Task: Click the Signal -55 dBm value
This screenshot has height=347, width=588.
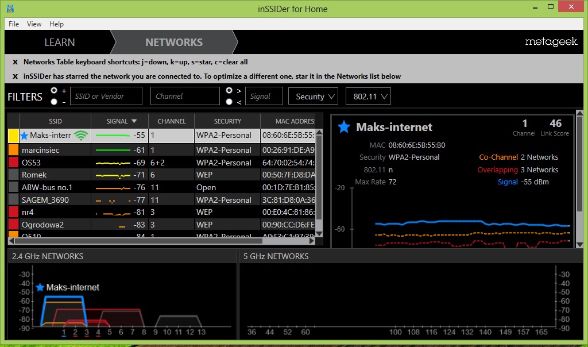Action: [535, 182]
